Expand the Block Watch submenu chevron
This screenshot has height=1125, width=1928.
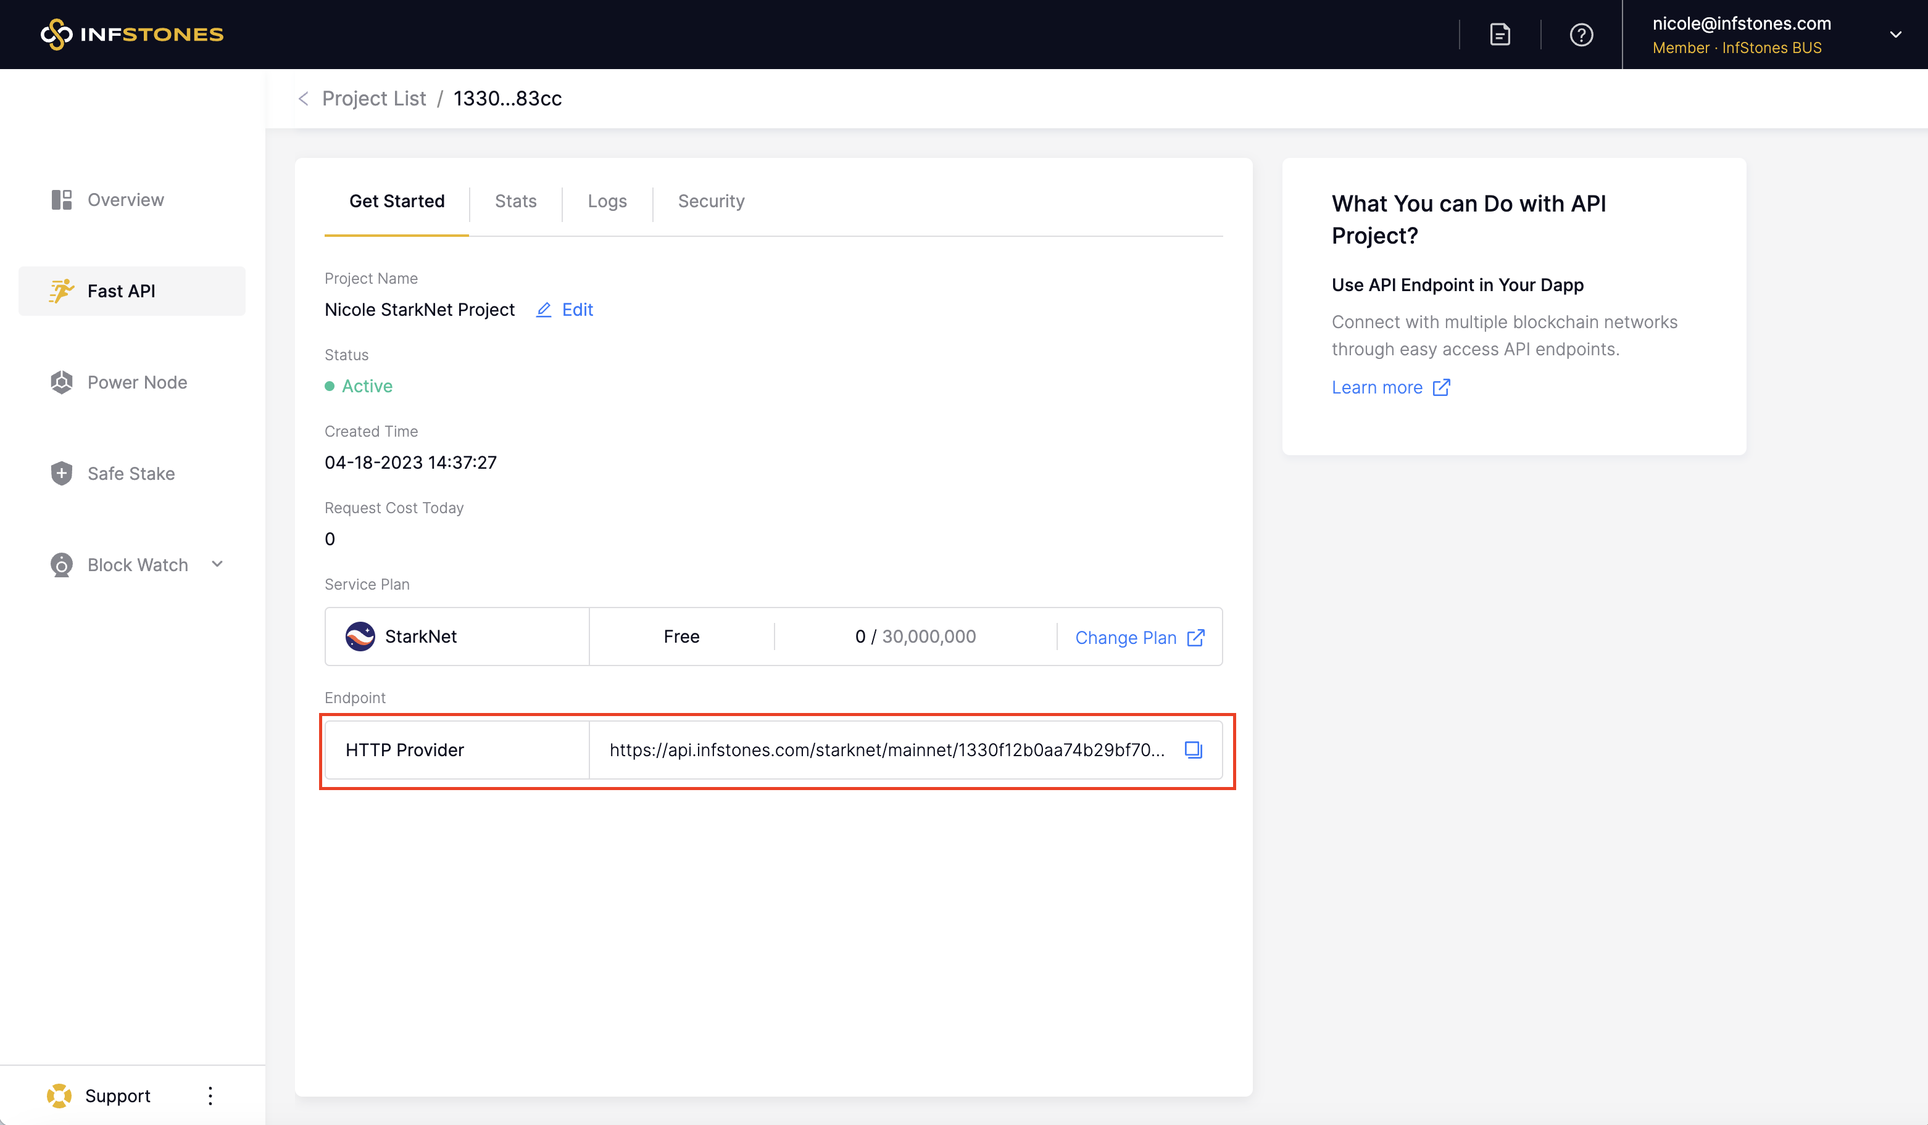tap(217, 564)
